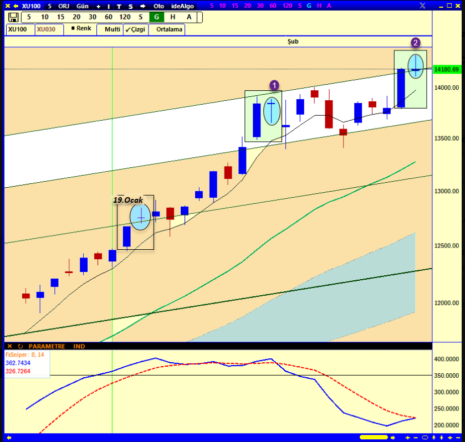Viewport: 465px width, 442px height.
Task: Click the yellow horizontal scrollbar thumb
Action: point(374,437)
